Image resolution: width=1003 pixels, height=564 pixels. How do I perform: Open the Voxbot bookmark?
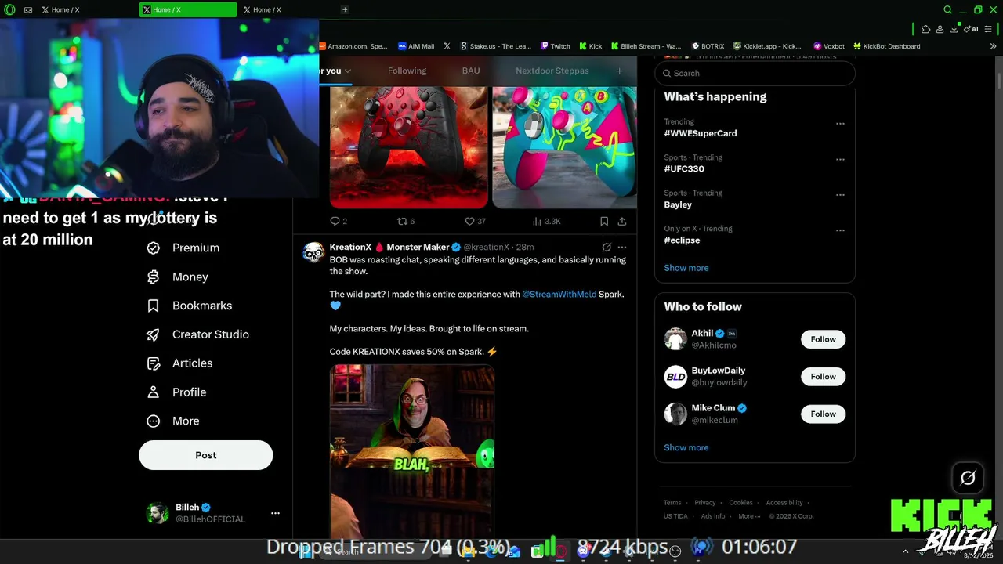(829, 46)
